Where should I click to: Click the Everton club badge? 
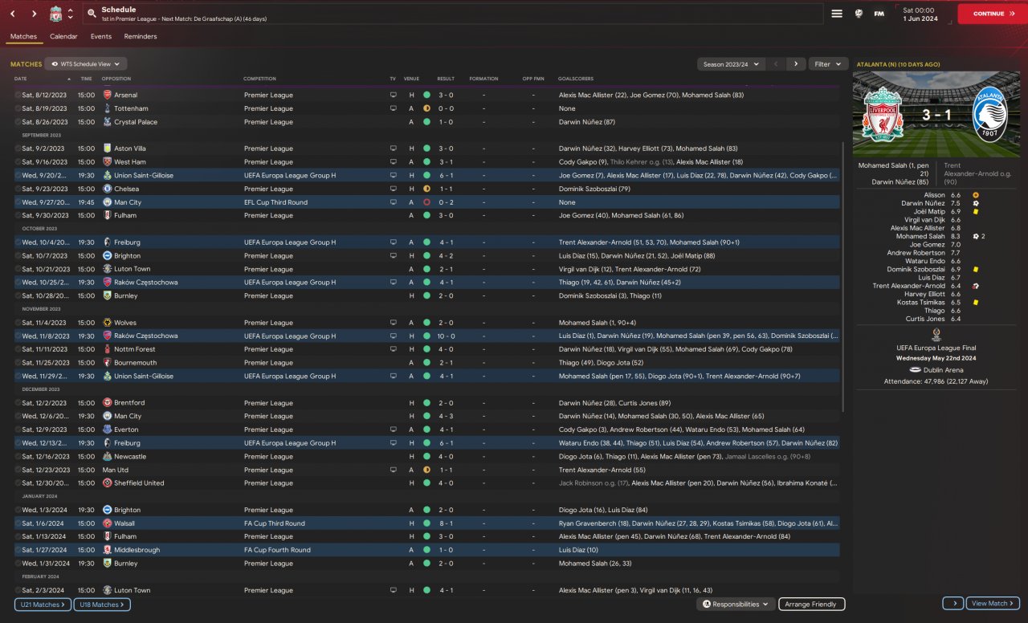click(108, 430)
